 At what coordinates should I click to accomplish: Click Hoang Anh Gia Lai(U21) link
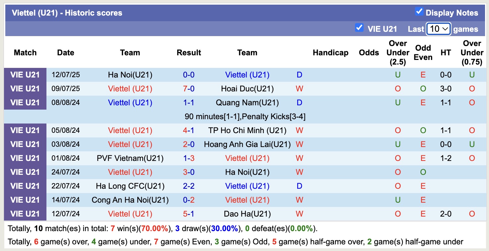click(247, 144)
